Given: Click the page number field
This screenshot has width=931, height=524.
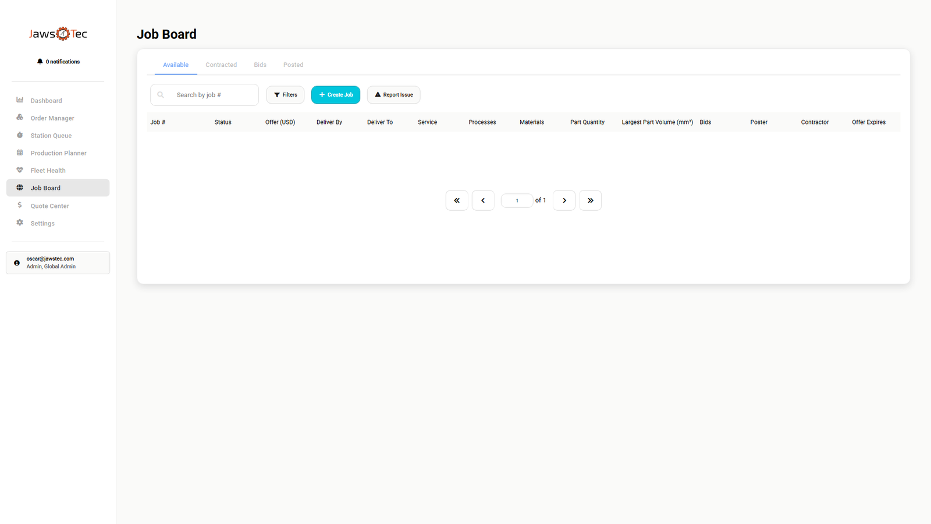Looking at the screenshot, I should [517, 200].
